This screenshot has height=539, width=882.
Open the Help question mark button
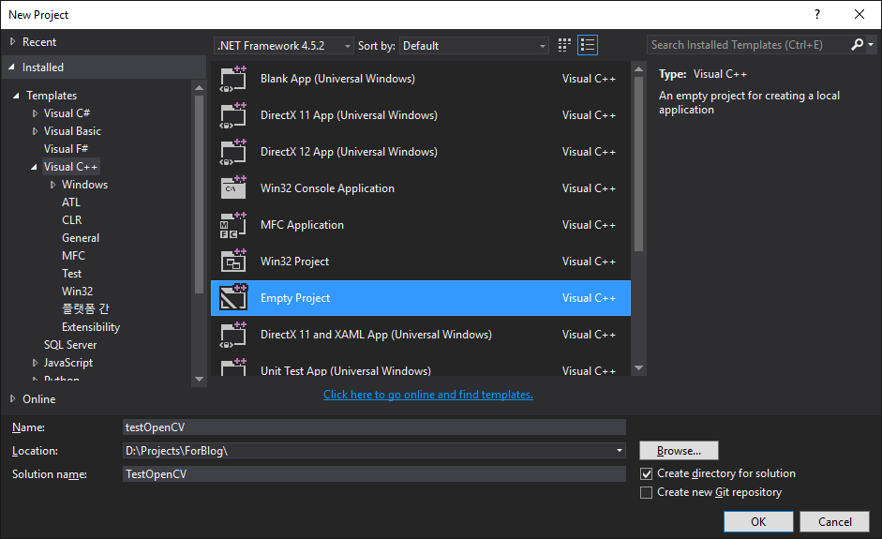(x=817, y=15)
